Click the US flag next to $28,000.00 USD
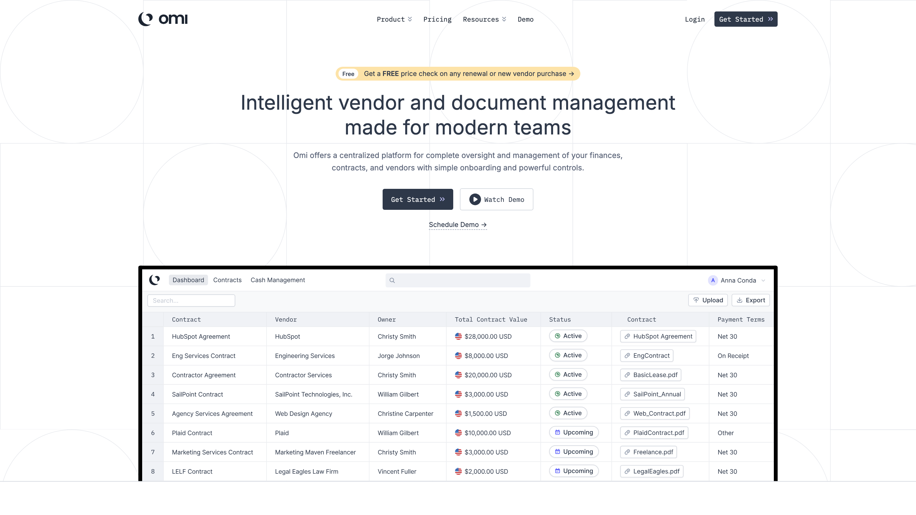916x515 pixels. coord(458,336)
